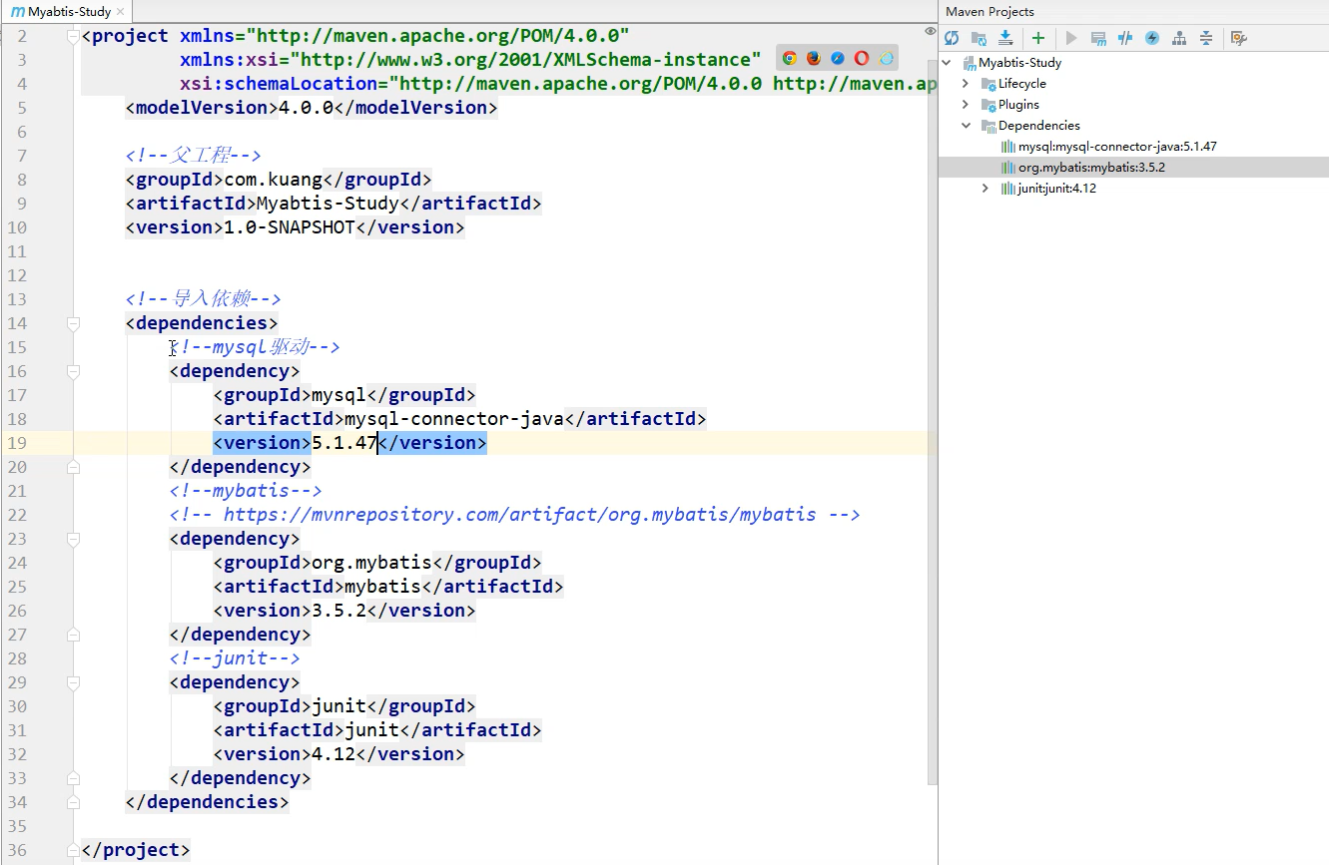Click line number 19 in gutter

(x=17, y=443)
